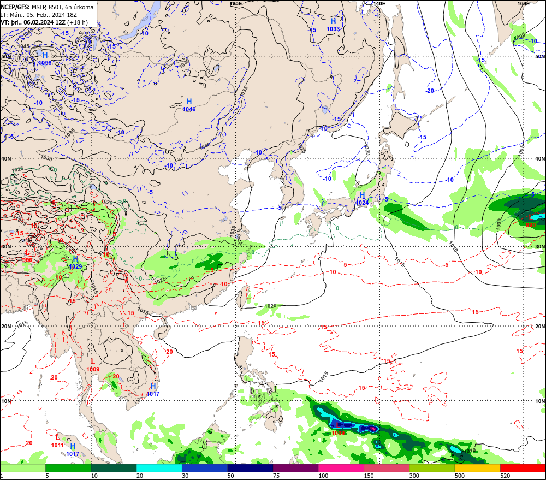Click the IT initialization time 05. Feb. 2024 18Z

point(39,15)
